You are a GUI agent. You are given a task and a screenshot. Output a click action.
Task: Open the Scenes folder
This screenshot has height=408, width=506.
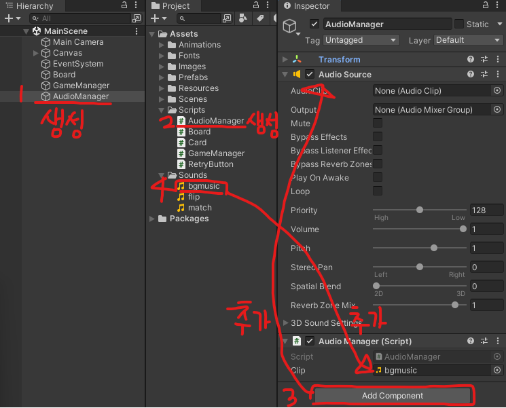click(187, 99)
